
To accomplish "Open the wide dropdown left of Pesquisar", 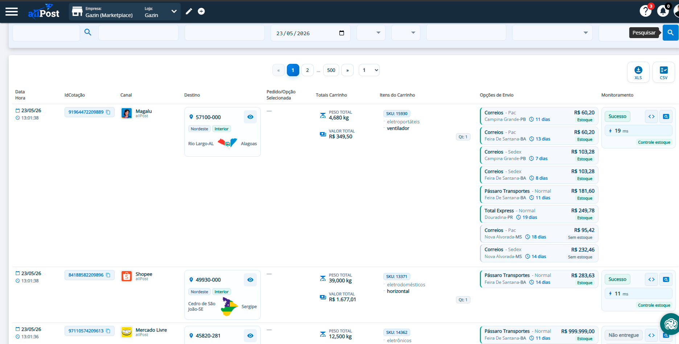I will pyautogui.click(x=552, y=33).
